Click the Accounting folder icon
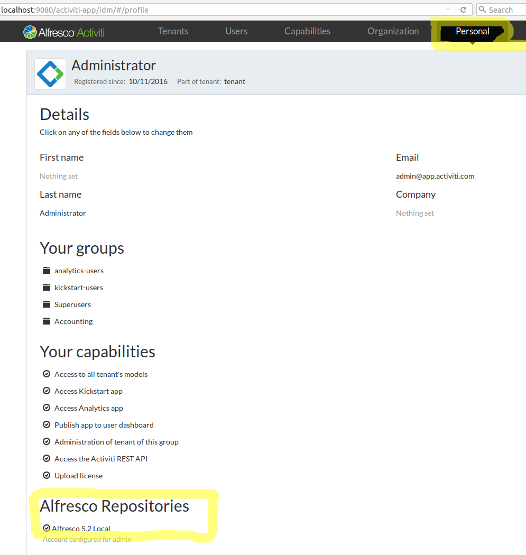The width and height of the screenshot is (526, 555). pyautogui.click(x=47, y=321)
